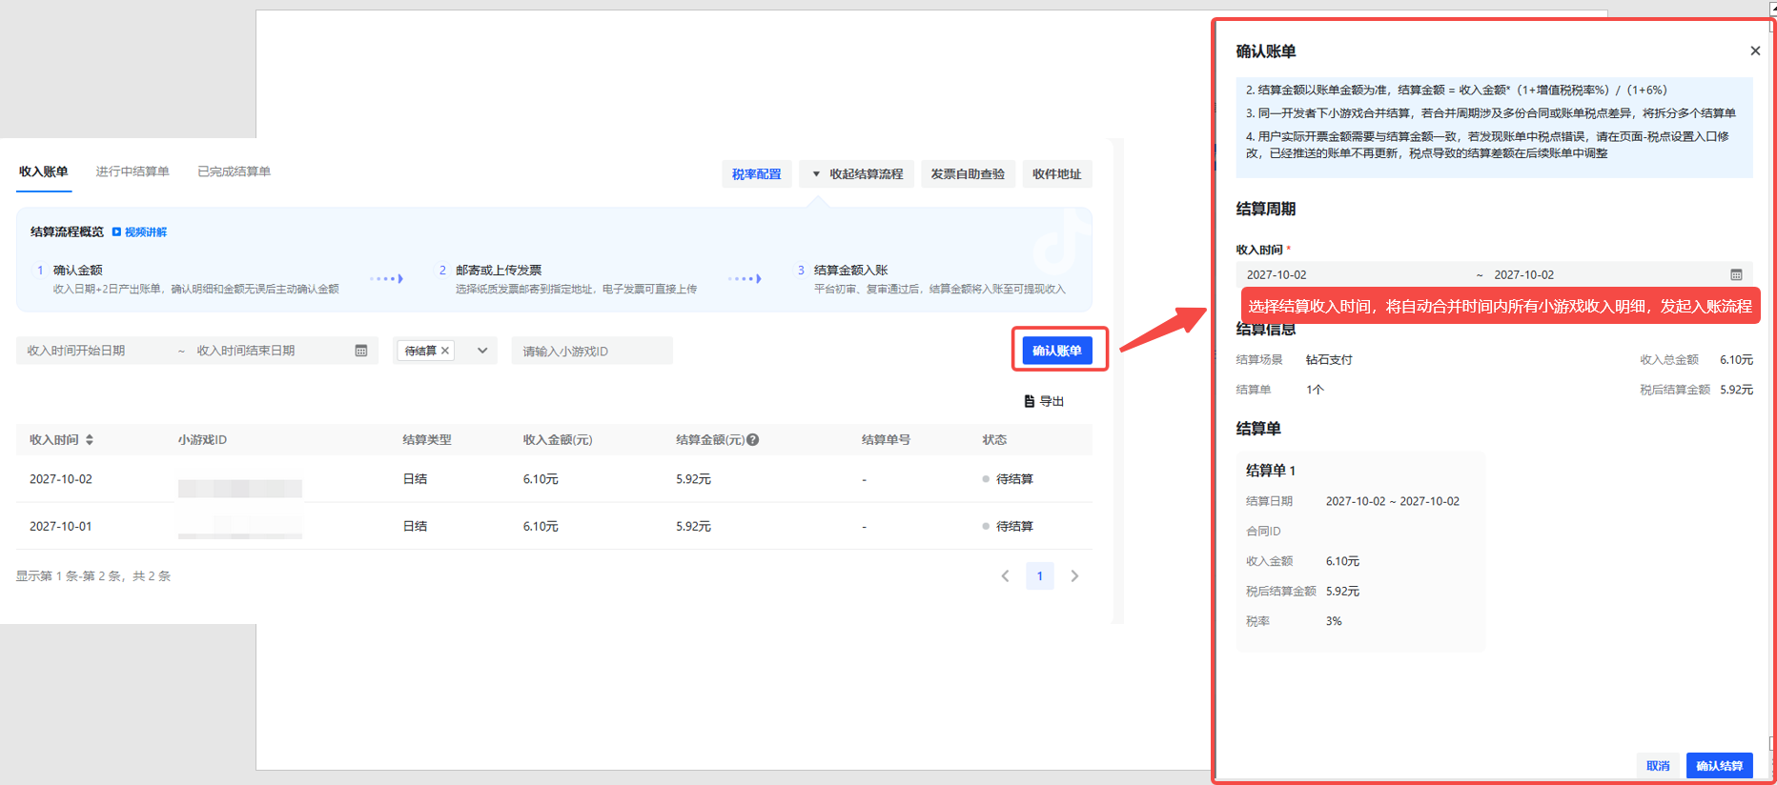1777x785 pixels.
Task: Click the mini-game ID search field
Action: click(x=591, y=351)
